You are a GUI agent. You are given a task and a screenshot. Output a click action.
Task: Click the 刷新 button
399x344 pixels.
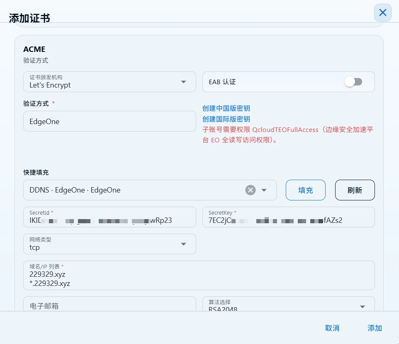(355, 190)
